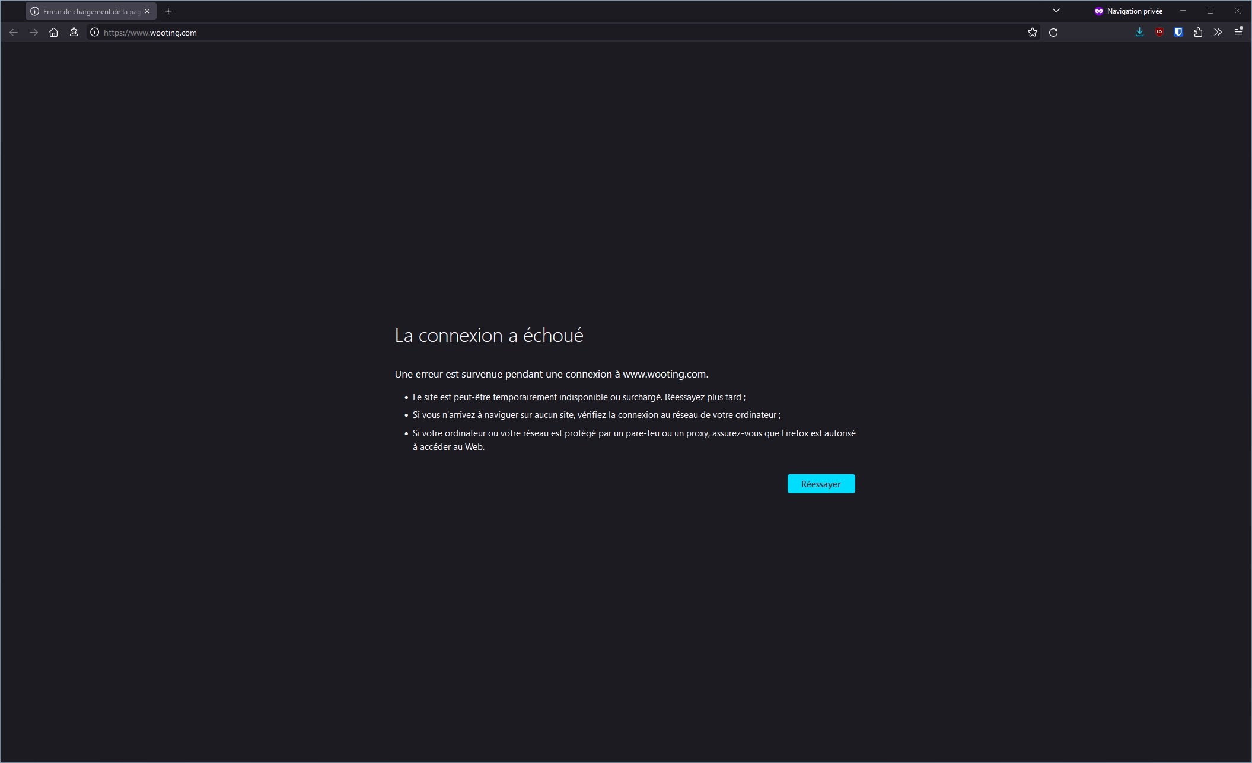Image resolution: width=1252 pixels, height=763 pixels.
Task: Click the wooting.com address bar field
Action: coord(534,33)
